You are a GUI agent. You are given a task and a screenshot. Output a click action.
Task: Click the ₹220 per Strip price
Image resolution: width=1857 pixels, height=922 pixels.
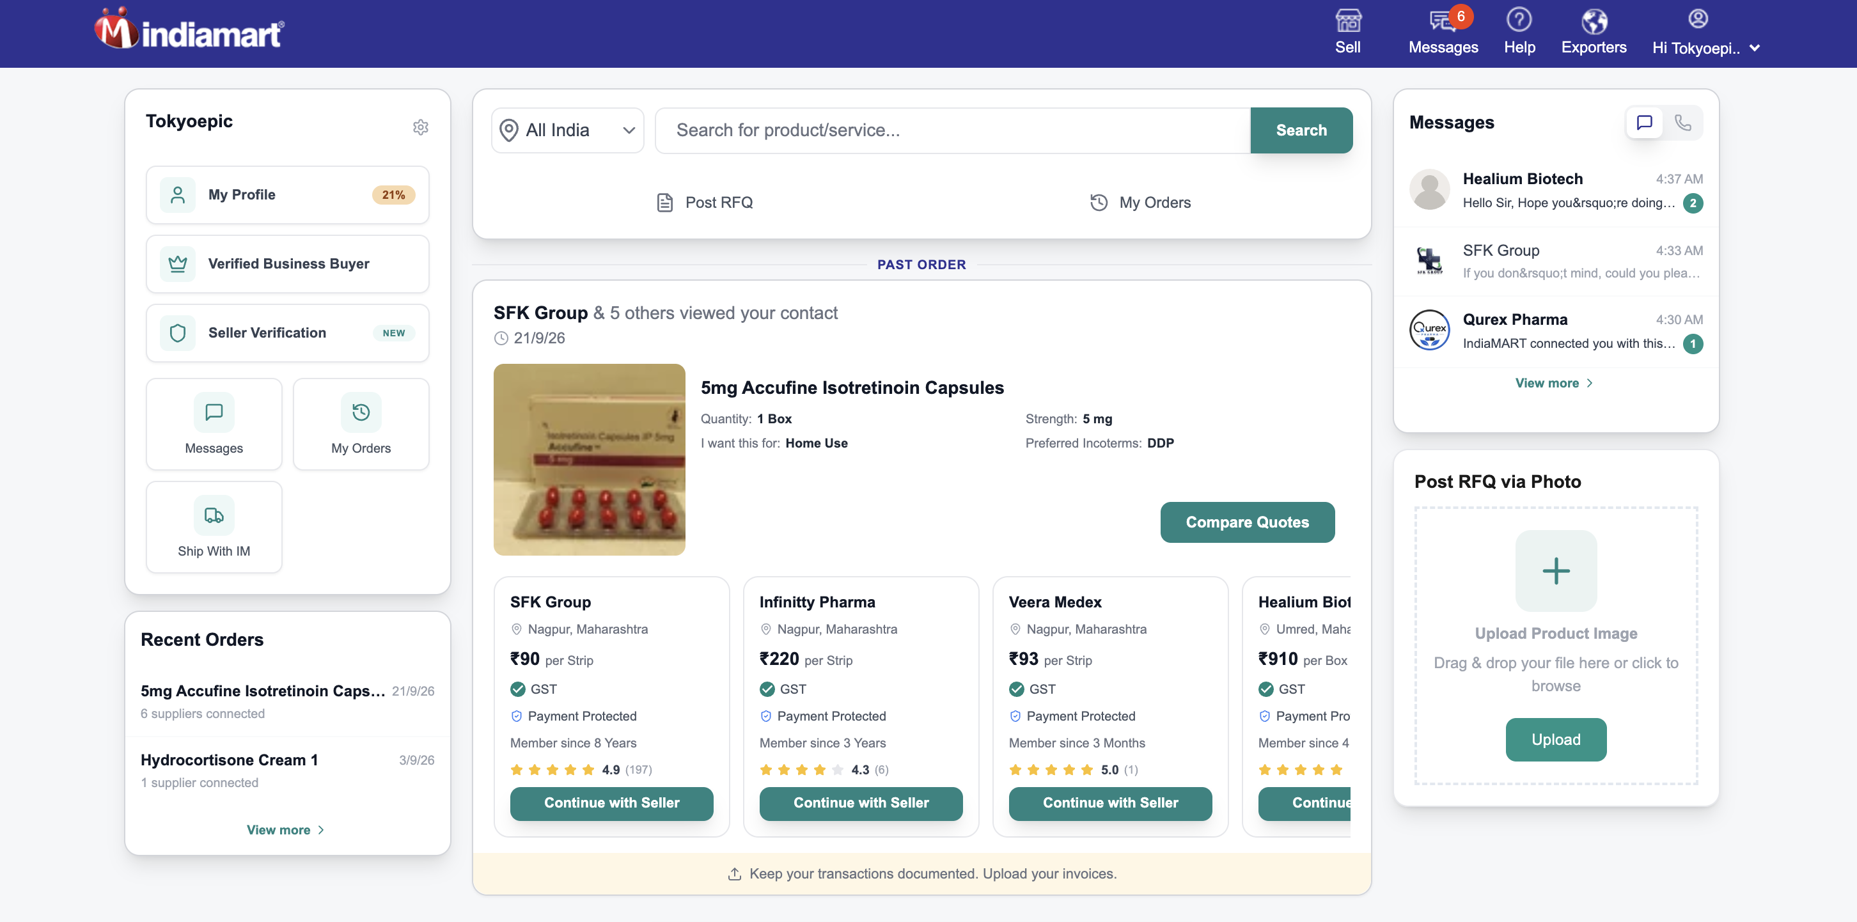(x=806, y=660)
